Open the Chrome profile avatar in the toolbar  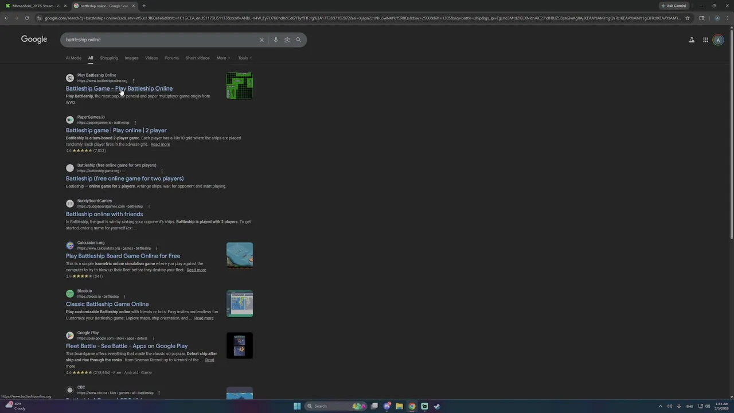[717, 18]
